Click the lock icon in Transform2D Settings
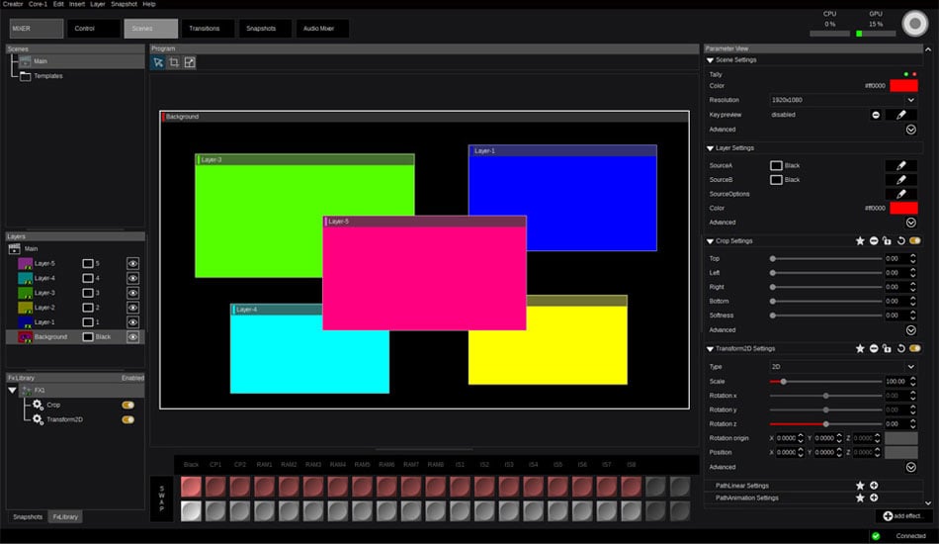 pyautogui.click(x=887, y=349)
